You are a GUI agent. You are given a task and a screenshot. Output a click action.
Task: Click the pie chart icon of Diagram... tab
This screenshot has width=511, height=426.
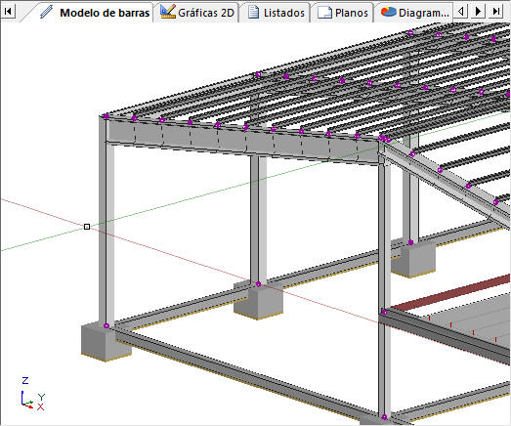pyautogui.click(x=388, y=12)
